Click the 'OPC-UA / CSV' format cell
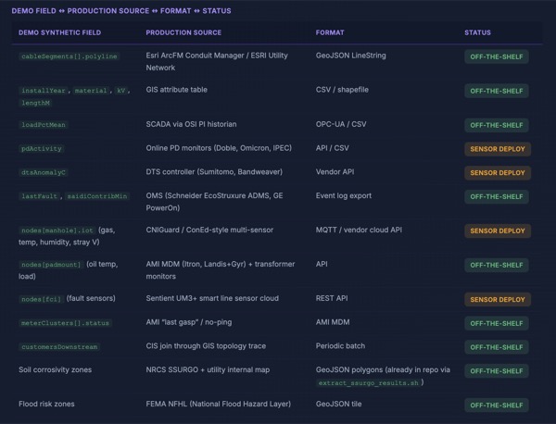 341,124
